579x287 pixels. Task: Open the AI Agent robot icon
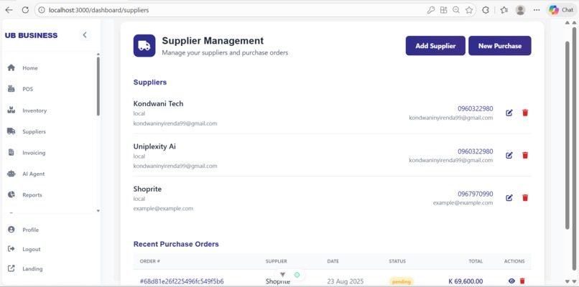pyautogui.click(x=11, y=174)
